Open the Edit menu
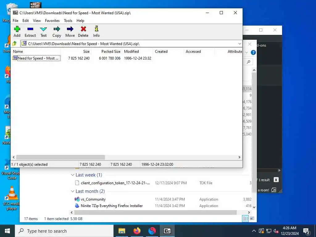 click(25, 21)
